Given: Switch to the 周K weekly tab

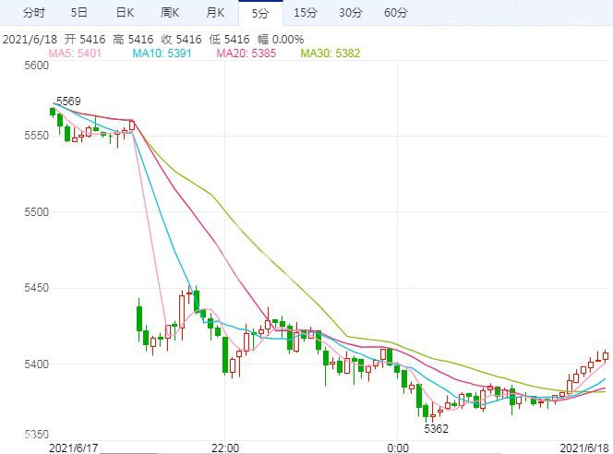Looking at the screenshot, I should click(x=170, y=12).
